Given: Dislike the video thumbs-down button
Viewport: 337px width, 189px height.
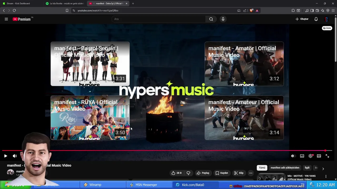Looking at the screenshot, I should [189, 173].
